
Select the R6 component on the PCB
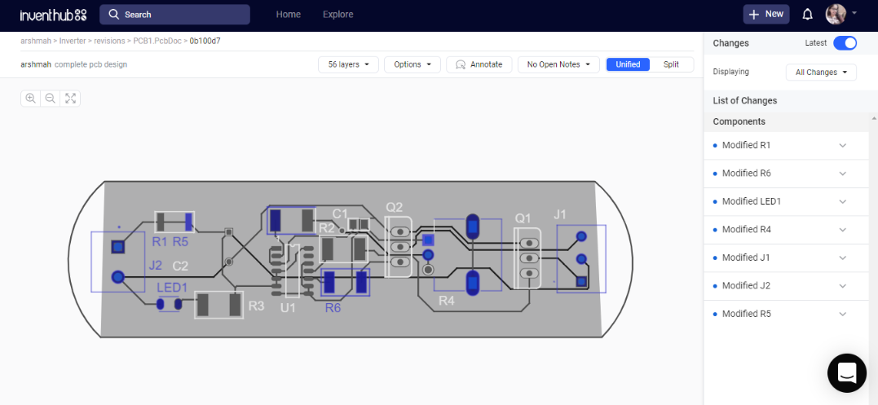[346, 283]
